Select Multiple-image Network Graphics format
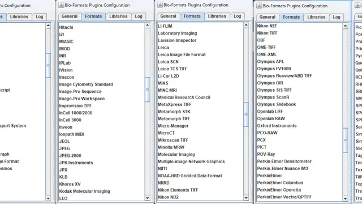This screenshot has height=204, width=362. click(191, 161)
